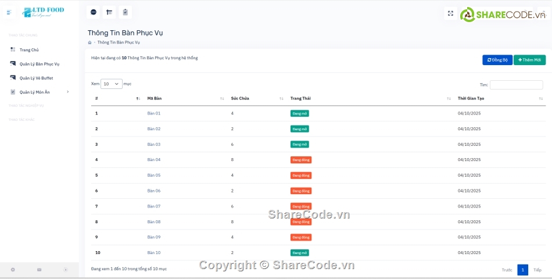Open the 'Bàn 05' table link
Viewport: 552px width, 279px height.
pyautogui.click(x=154, y=175)
